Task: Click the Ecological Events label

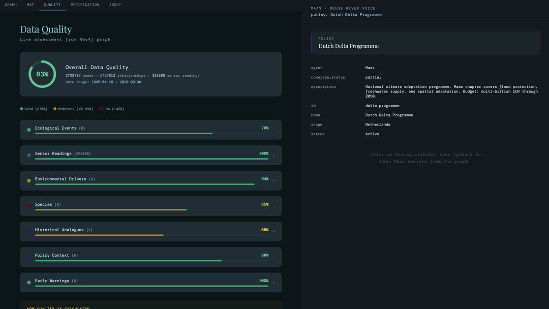Action: (56, 128)
